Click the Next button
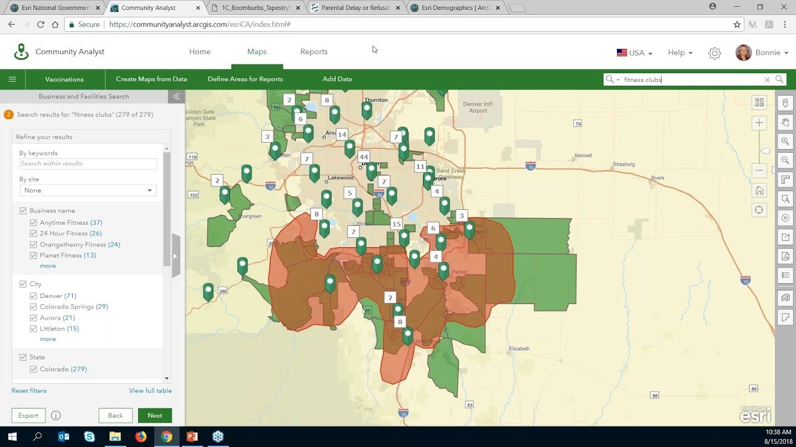 coord(155,415)
